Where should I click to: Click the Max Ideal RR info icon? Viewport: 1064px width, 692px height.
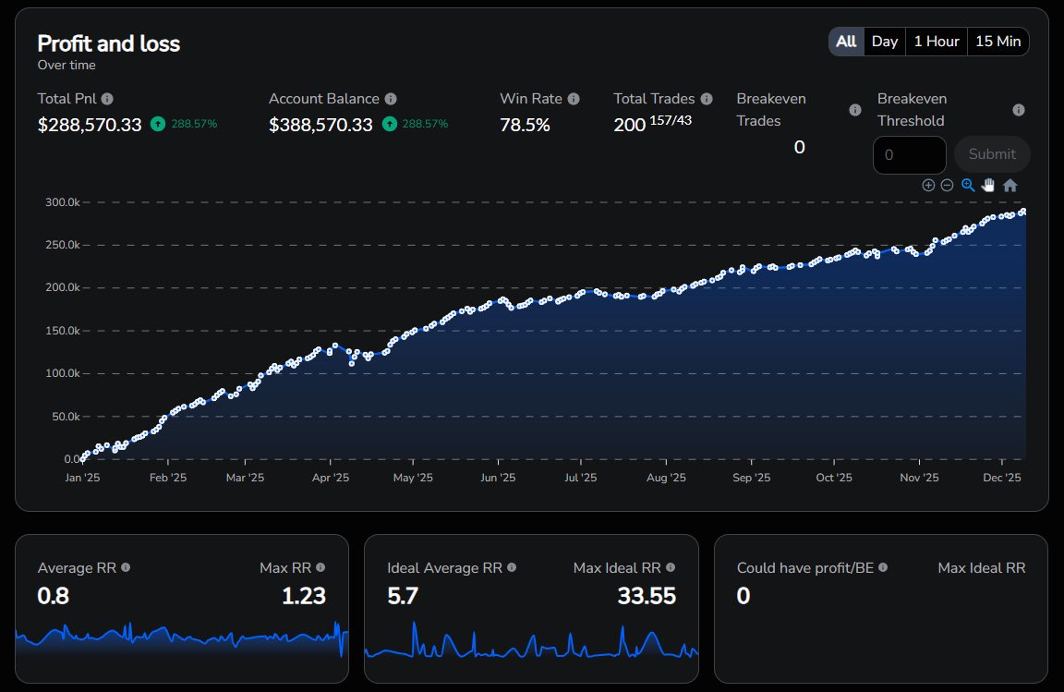(x=671, y=567)
